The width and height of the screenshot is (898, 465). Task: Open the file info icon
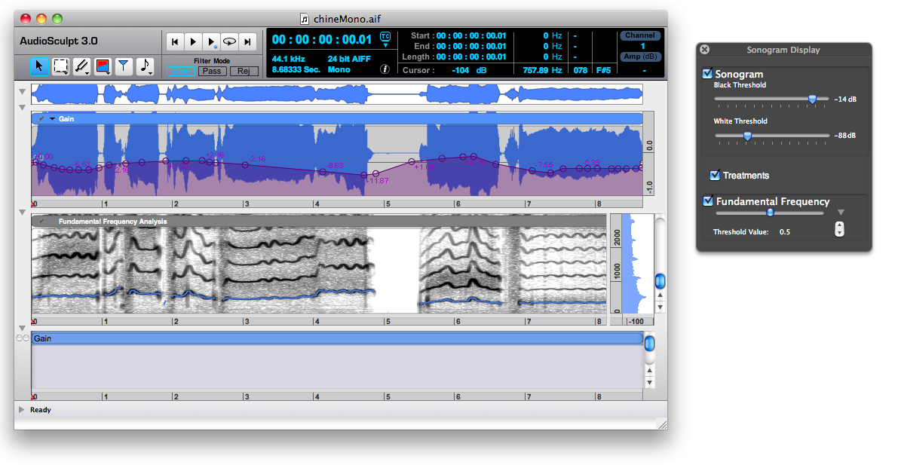click(385, 69)
